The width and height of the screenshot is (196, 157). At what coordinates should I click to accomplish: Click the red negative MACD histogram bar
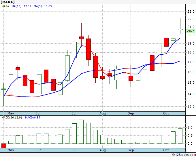pyautogui.click(x=4, y=146)
